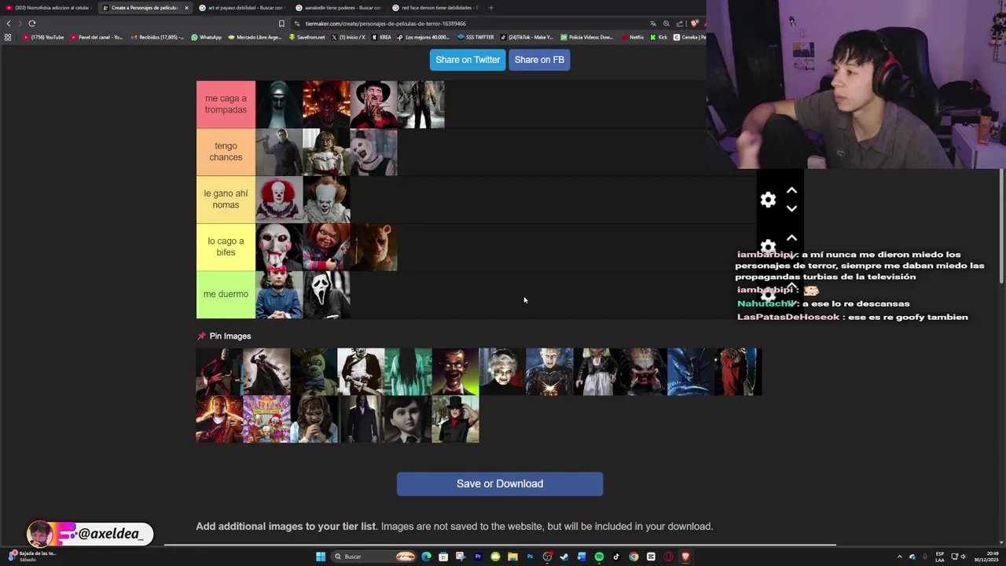The height and width of the screenshot is (566, 1006).
Task: Move 'le gano ahí nomas' row up
Action: (791, 191)
